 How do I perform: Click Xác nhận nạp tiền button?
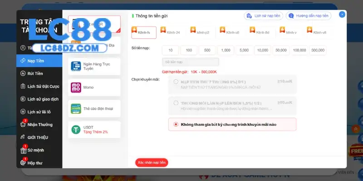[152, 162]
